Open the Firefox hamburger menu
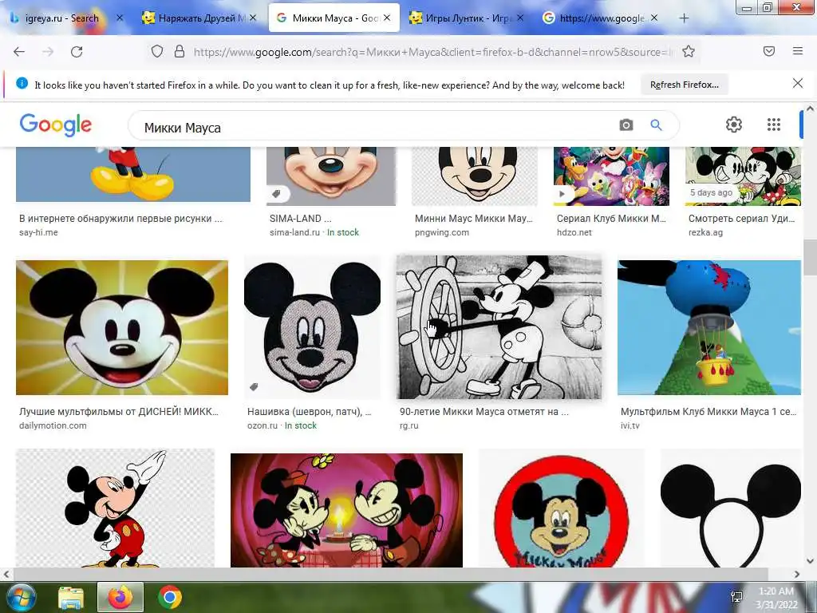The width and height of the screenshot is (817, 613). click(x=798, y=51)
